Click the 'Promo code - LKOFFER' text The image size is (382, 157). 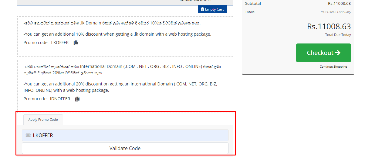point(46,43)
